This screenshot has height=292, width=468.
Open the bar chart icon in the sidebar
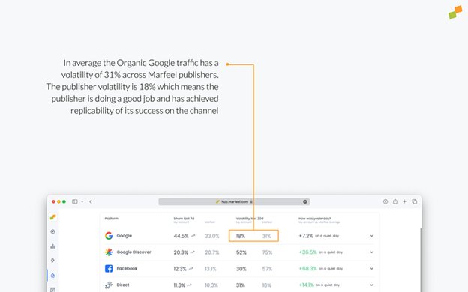(52, 246)
